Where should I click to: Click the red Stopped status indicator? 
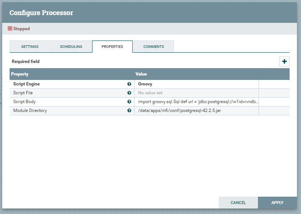click(10, 28)
